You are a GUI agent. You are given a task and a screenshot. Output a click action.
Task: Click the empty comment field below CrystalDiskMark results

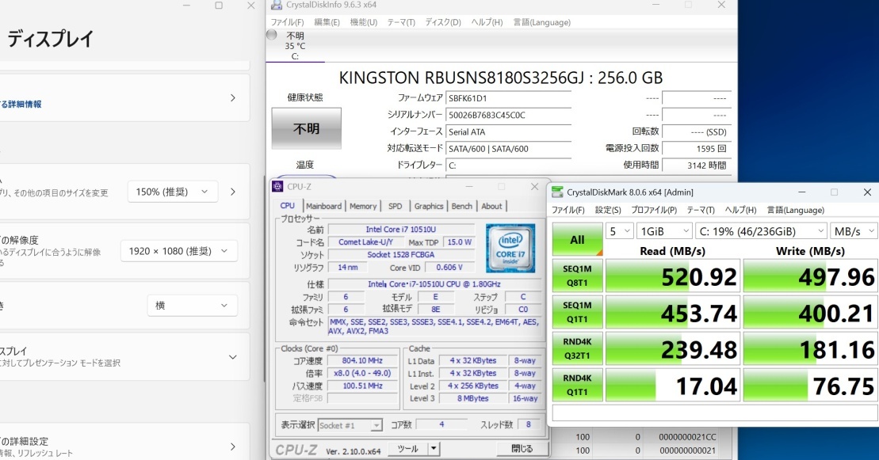pos(715,413)
